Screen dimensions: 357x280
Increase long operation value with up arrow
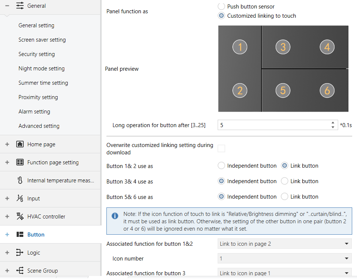pos(333,123)
